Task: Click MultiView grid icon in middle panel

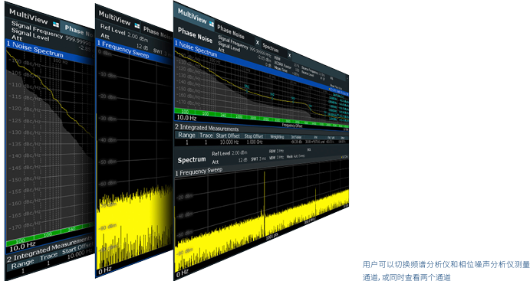Action: pos(137,25)
